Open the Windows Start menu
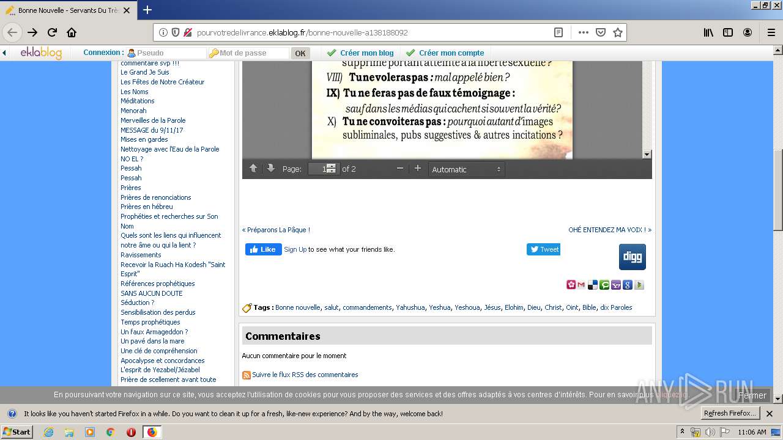Viewport: 783px width, 440px height. (x=17, y=432)
